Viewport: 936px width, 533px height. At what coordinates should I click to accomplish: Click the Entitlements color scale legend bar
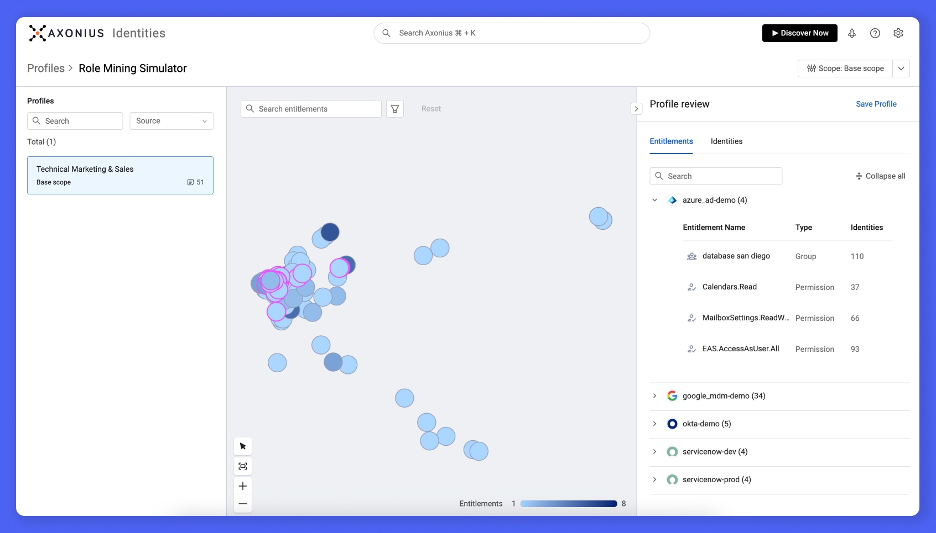click(x=568, y=504)
